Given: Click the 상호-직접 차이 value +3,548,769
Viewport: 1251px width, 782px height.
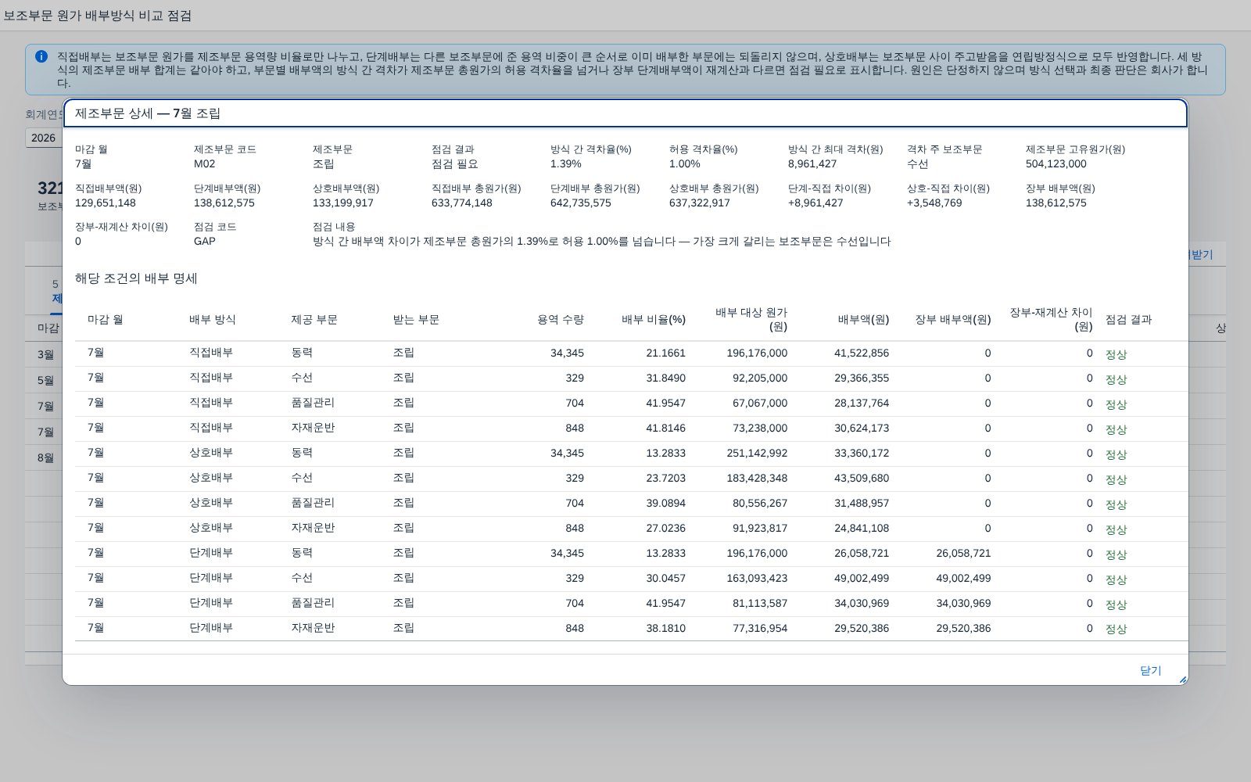Looking at the screenshot, I should (x=934, y=203).
